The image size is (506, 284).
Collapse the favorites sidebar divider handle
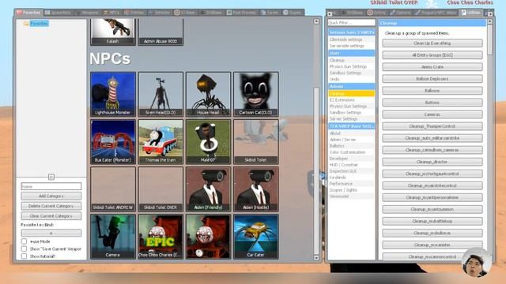pyautogui.click(x=51, y=177)
